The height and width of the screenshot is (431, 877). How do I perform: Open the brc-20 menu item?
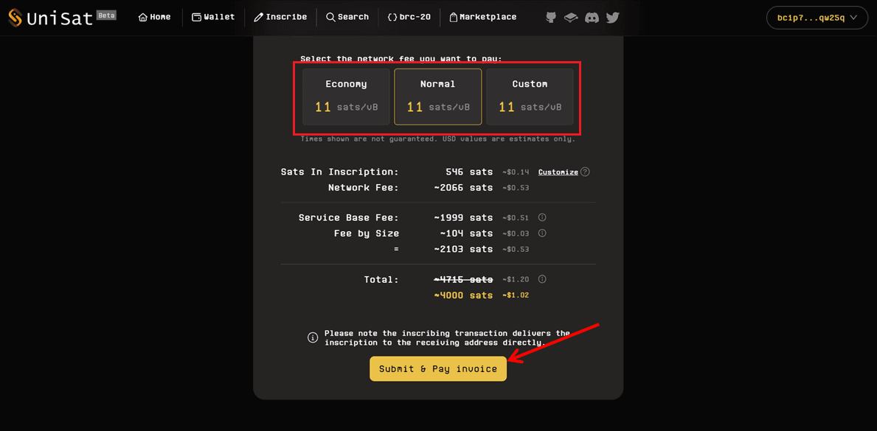(409, 17)
